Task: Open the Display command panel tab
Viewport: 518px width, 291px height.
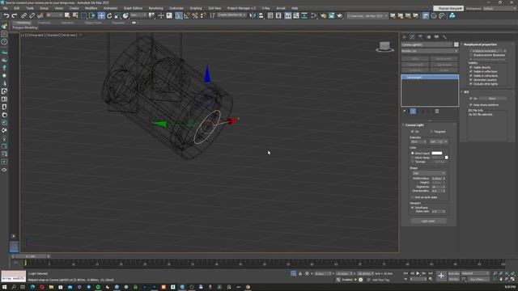Action: coord(436,37)
